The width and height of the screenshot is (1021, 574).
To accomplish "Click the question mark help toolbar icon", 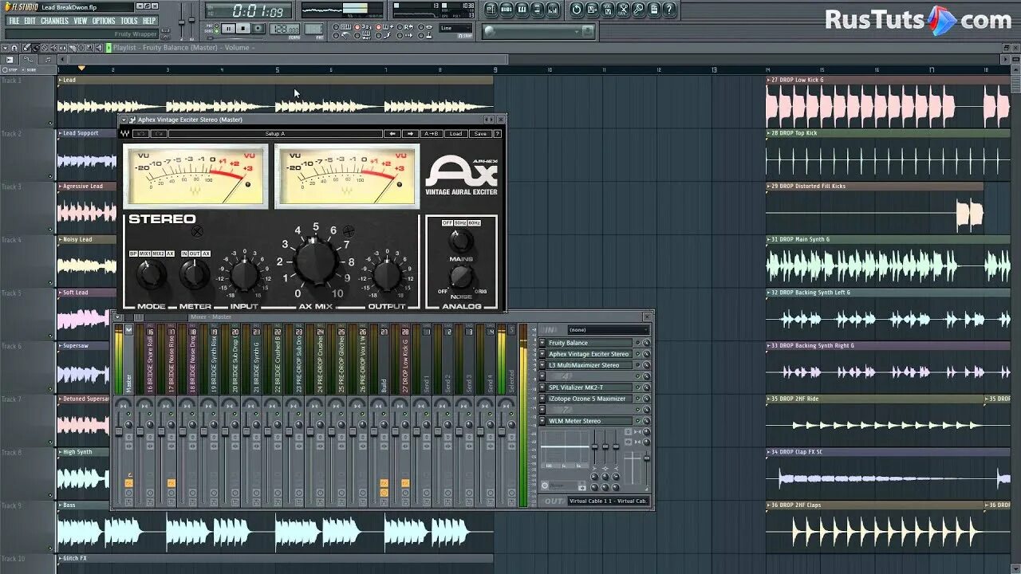I will (x=668, y=10).
